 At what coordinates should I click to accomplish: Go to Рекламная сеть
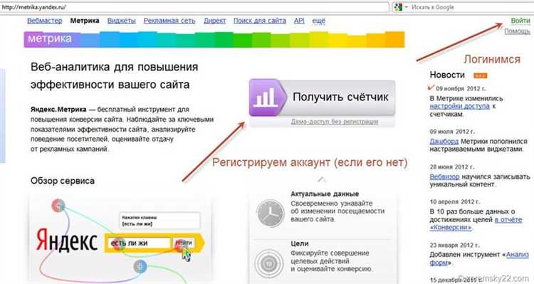[x=169, y=21]
